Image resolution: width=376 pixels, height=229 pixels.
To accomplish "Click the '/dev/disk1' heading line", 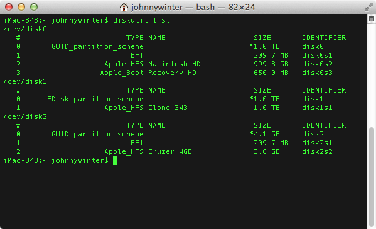I will pos(25,81).
